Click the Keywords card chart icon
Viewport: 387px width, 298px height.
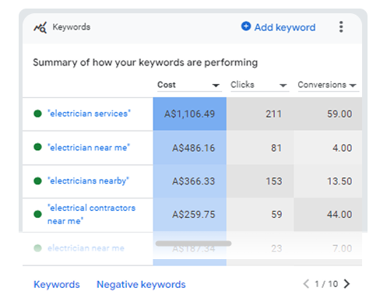click(40, 27)
